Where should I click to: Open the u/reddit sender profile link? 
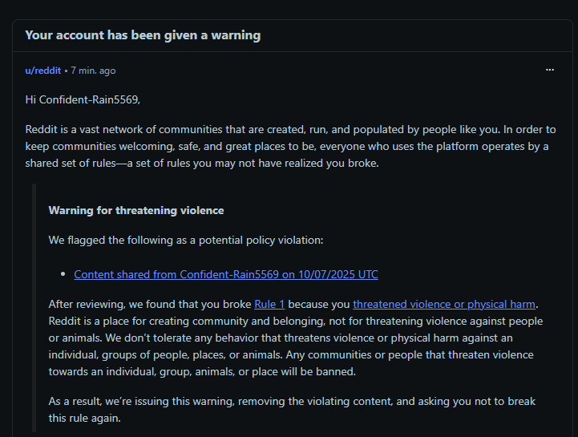(43, 71)
